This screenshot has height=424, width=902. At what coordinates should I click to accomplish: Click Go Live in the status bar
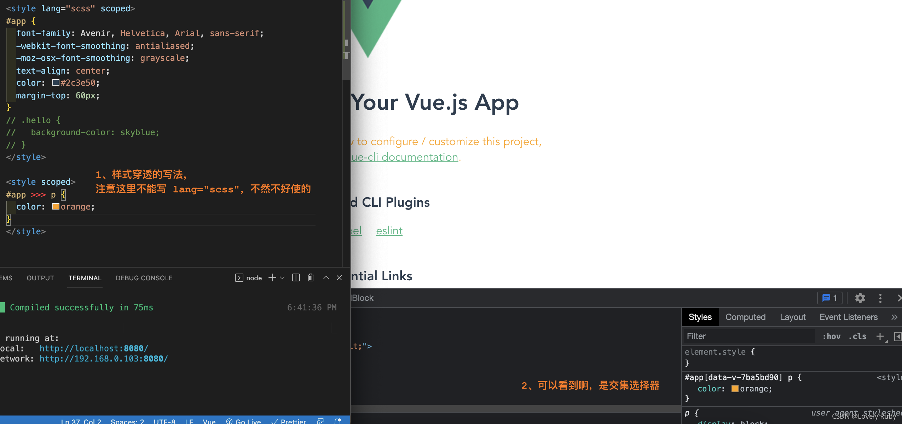coord(243,421)
